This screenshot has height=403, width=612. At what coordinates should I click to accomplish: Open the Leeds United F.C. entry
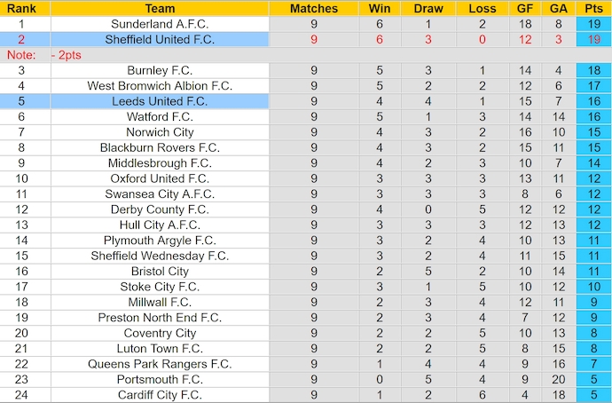point(160,101)
